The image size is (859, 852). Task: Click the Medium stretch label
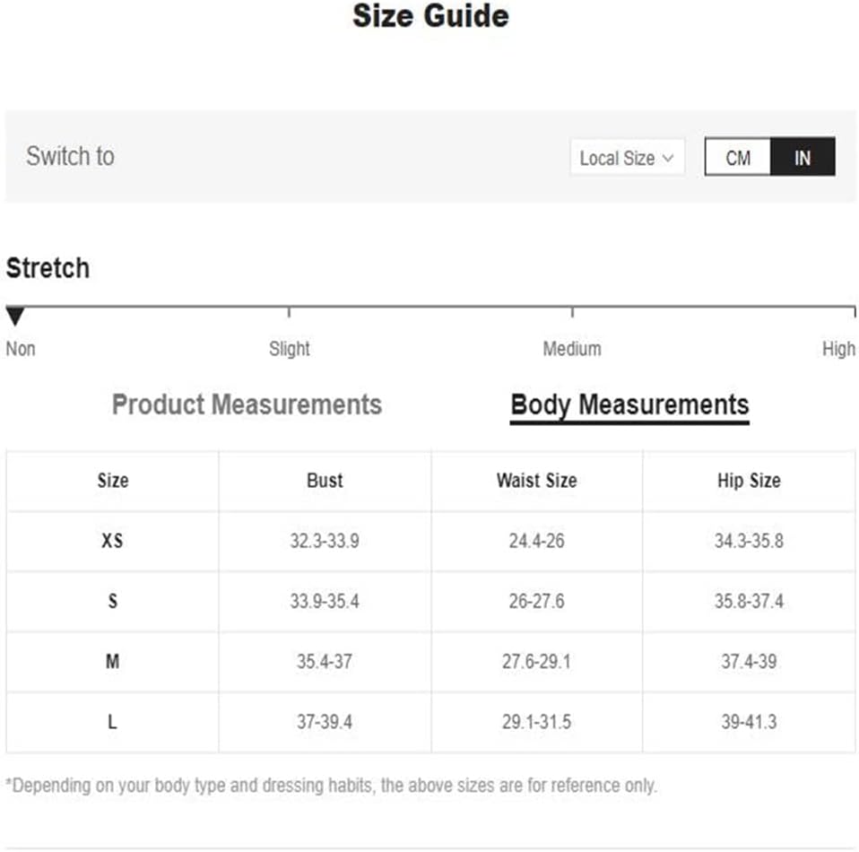point(572,349)
